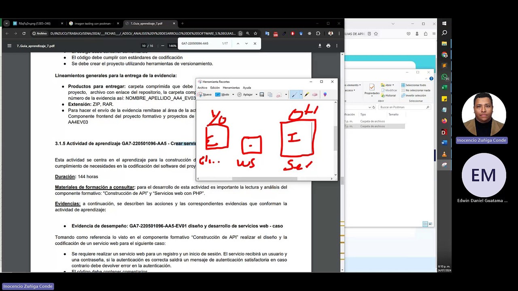Open the Windows Start button
518x291 pixels.
tap(444, 23)
